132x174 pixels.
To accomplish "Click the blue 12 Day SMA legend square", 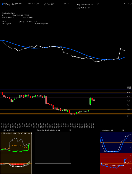I will (3, 4).
